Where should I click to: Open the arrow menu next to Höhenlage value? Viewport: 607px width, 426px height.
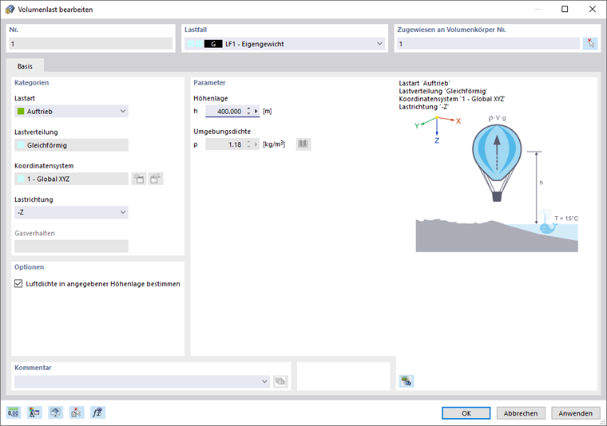[256, 112]
